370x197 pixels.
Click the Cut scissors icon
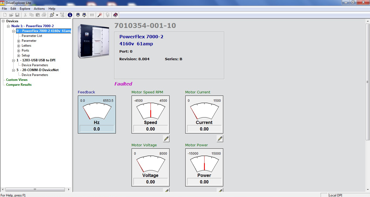tap(25, 15)
